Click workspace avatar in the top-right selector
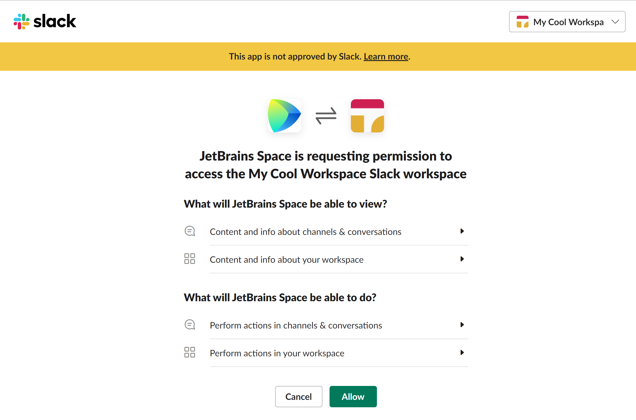The image size is (636, 420). 522,22
